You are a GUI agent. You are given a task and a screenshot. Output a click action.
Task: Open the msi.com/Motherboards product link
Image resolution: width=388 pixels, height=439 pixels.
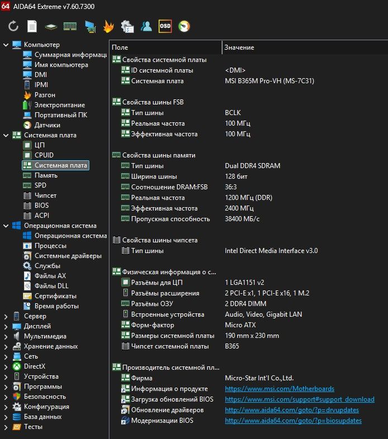[279, 389]
